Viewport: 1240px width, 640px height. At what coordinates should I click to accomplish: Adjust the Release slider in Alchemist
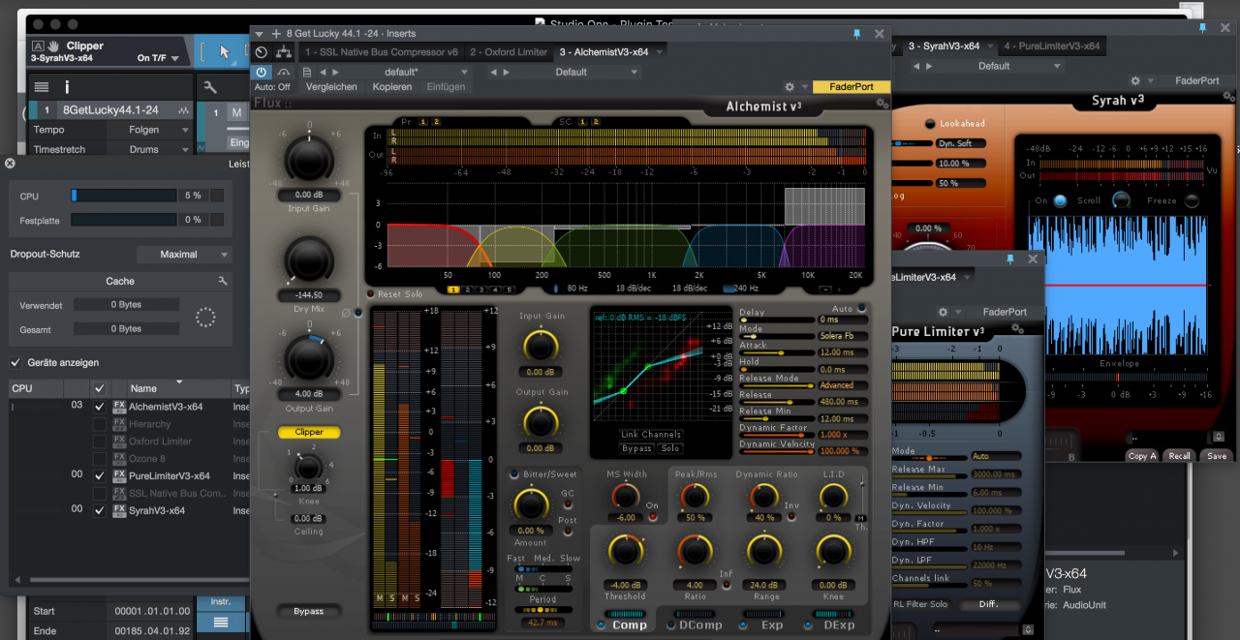tap(778, 401)
